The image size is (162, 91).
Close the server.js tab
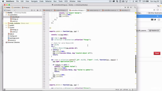[52, 10]
